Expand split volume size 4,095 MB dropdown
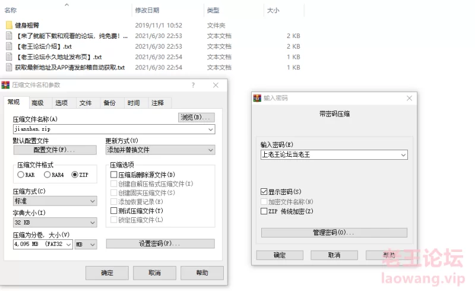The image size is (475, 291). pos(69,244)
